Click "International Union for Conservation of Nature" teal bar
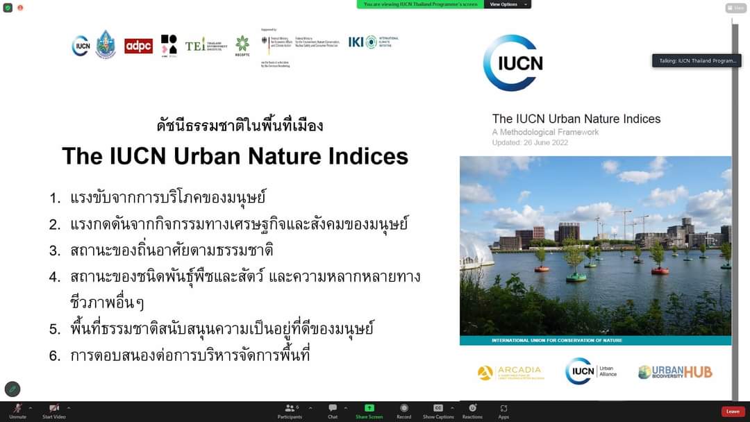The image size is (750, 422). [x=596, y=340]
